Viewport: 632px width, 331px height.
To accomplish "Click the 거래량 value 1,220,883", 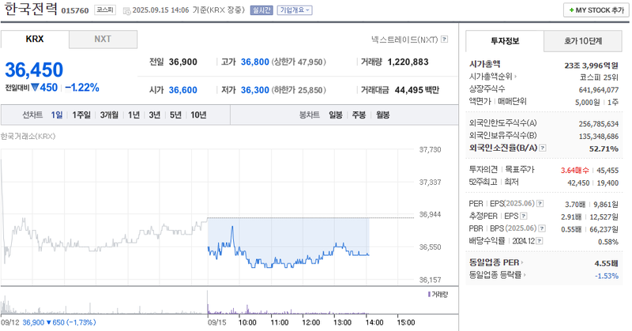I will click(408, 62).
